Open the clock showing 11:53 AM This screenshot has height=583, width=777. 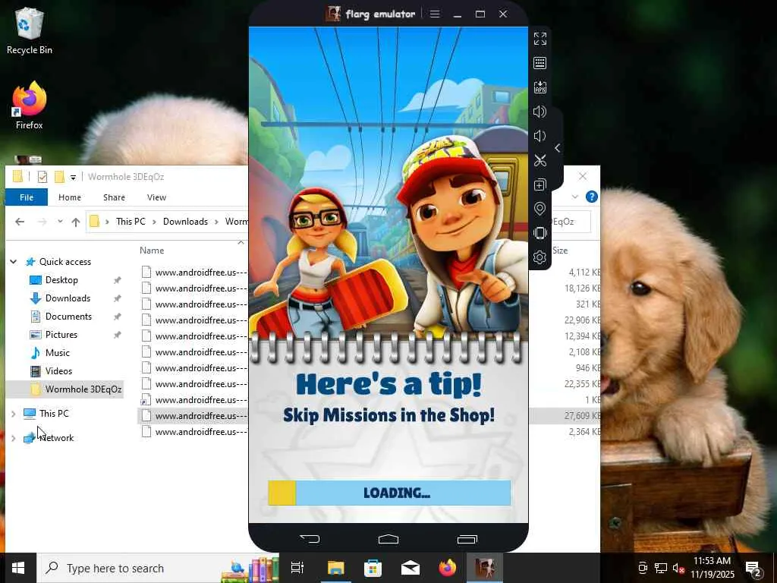[x=712, y=568]
